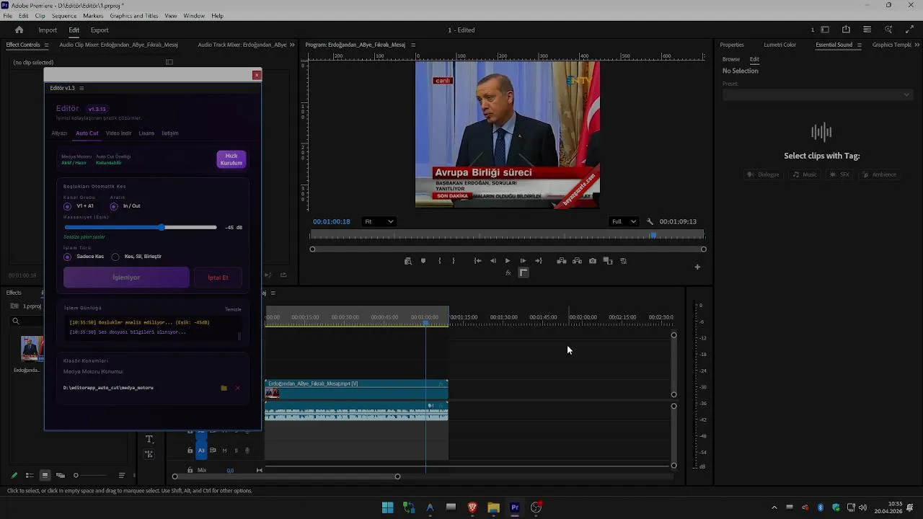Switch Project panel to list view
The image size is (923, 519).
(30, 475)
